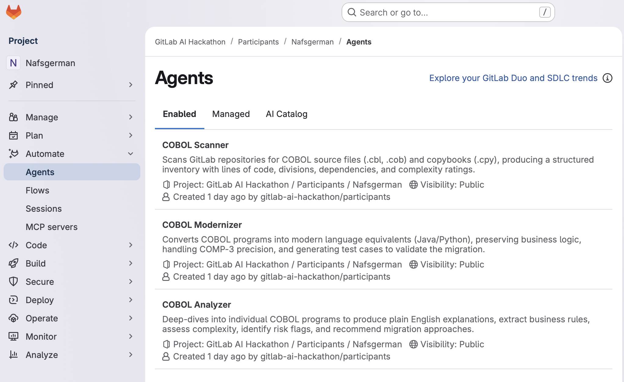Click the Build rocket icon in sidebar

coord(13,264)
